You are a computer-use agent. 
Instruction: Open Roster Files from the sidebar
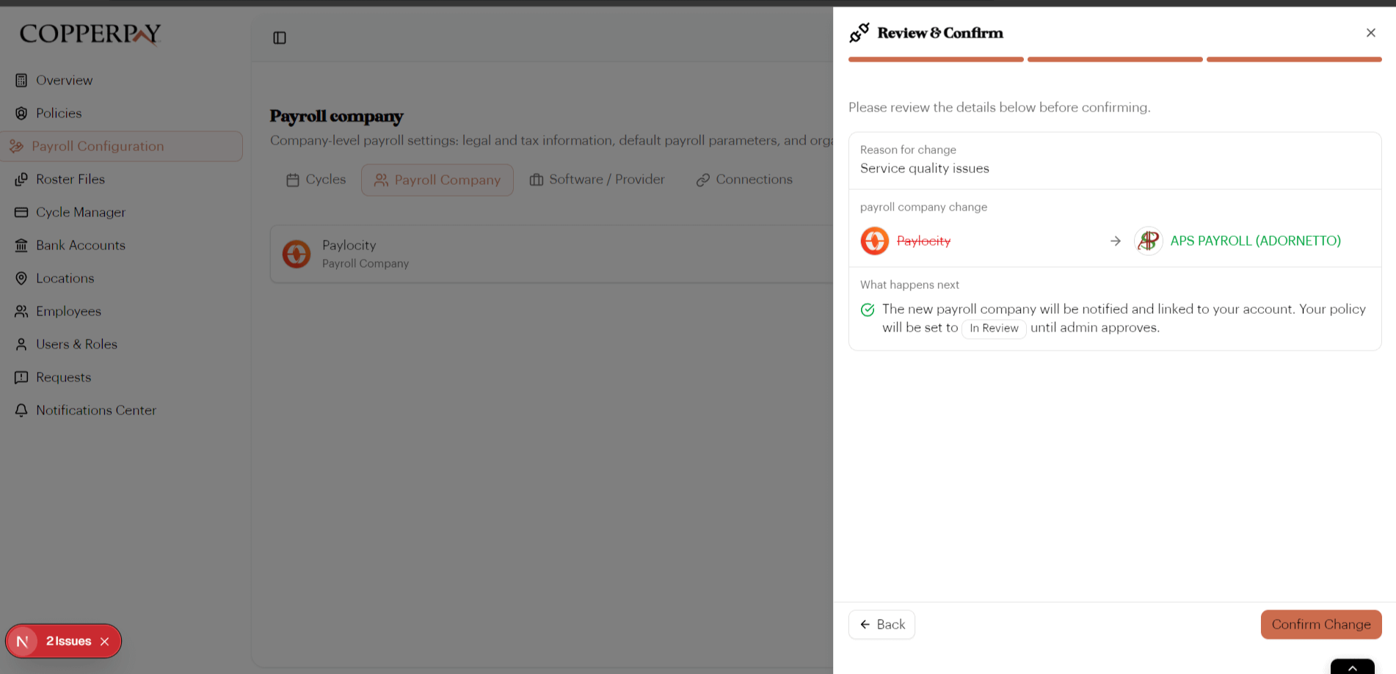pos(21,179)
